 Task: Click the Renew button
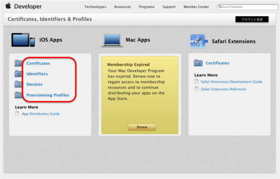(x=142, y=127)
